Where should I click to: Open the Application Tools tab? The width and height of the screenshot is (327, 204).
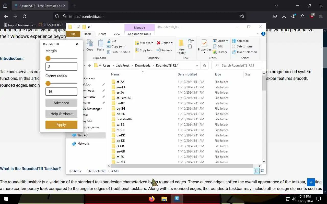(x=139, y=34)
